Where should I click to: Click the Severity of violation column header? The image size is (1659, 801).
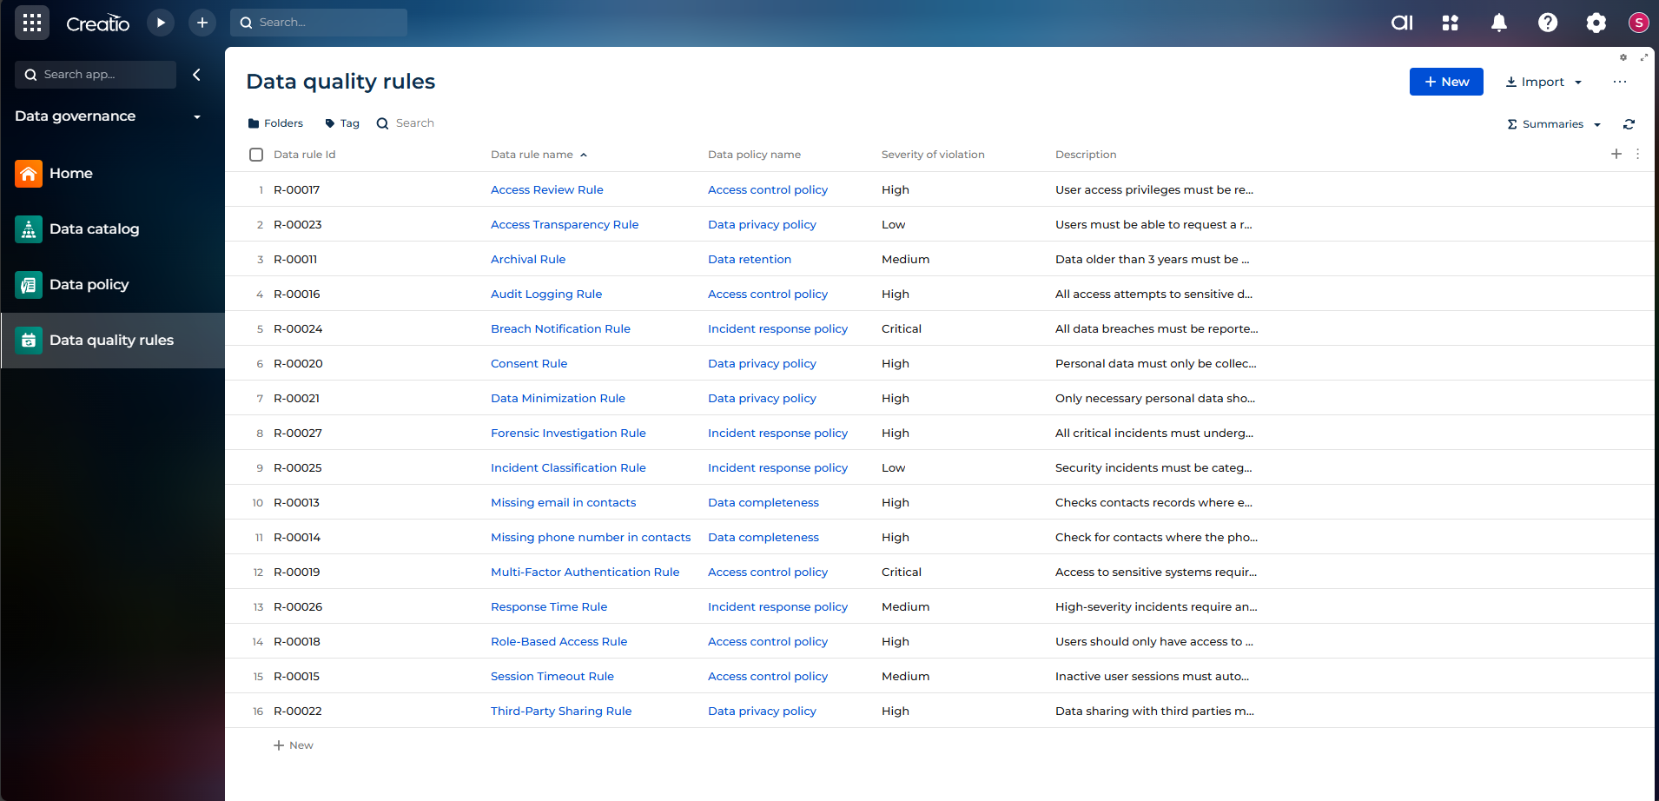[x=933, y=155]
